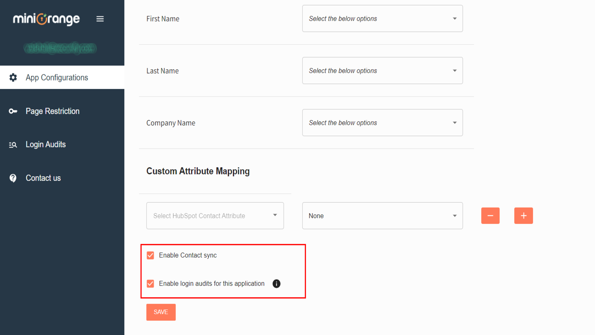Navigate to Login Audits

(x=46, y=144)
